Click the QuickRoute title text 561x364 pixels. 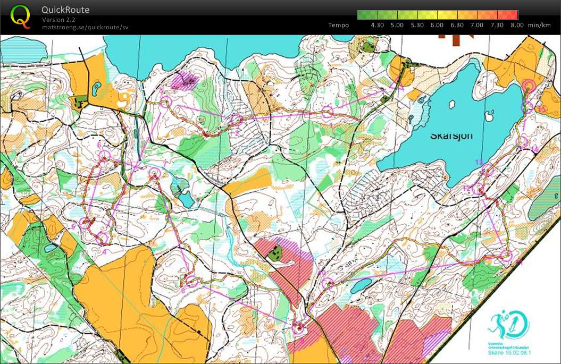tap(65, 10)
